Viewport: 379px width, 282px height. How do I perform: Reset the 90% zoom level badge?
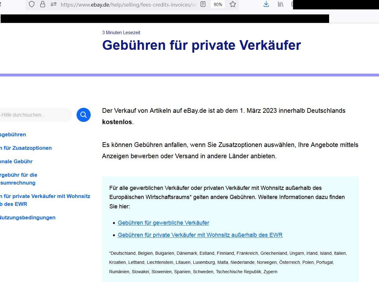[x=218, y=4]
